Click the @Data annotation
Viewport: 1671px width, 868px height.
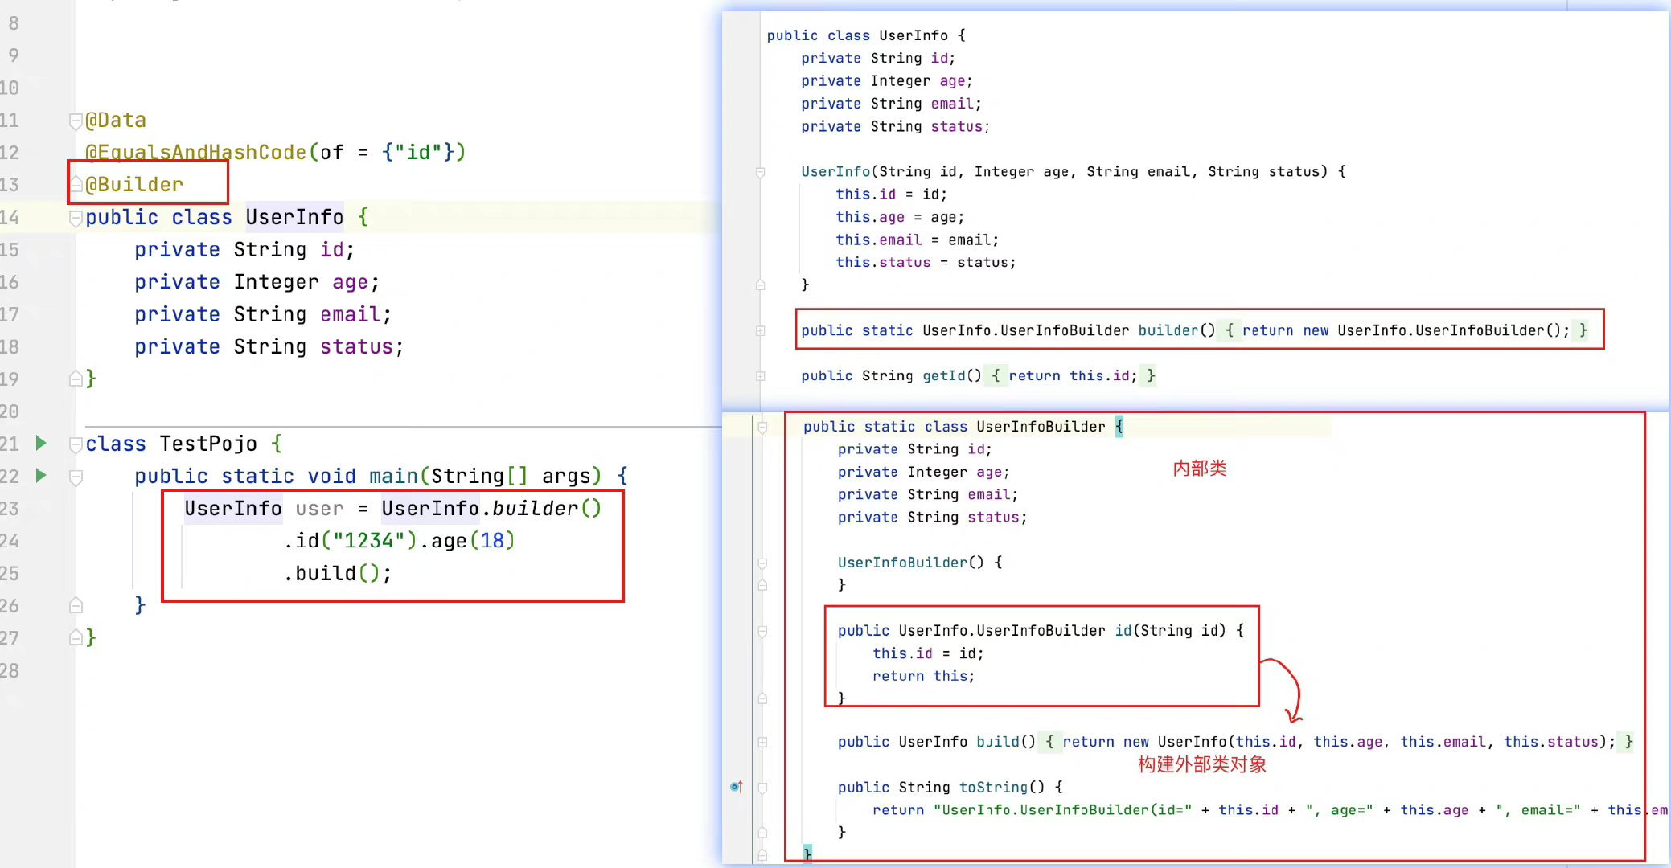(x=116, y=121)
